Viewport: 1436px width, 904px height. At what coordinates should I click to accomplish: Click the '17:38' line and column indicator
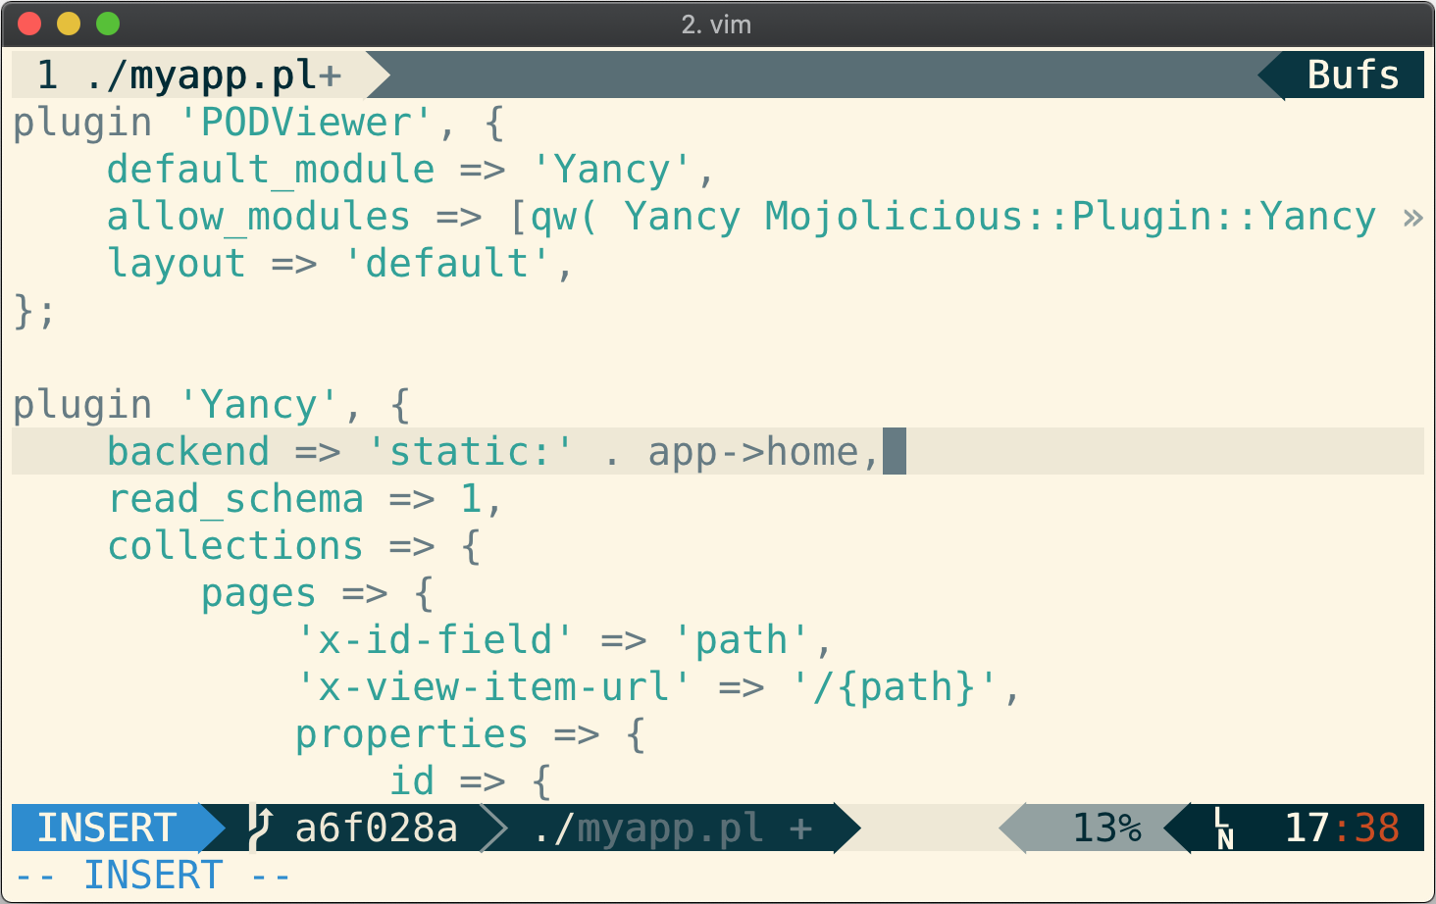[1342, 829]
